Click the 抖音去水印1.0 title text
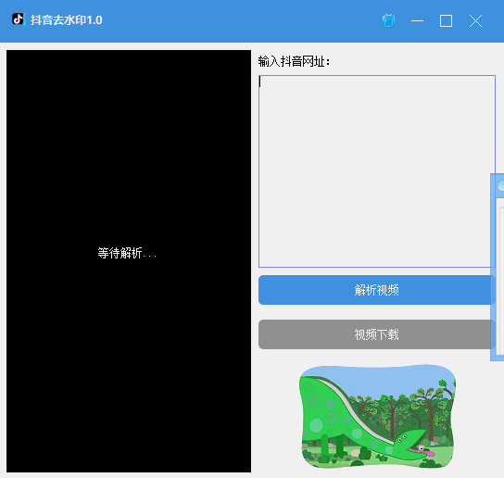 pyautogui.click(x=67, y=20)
